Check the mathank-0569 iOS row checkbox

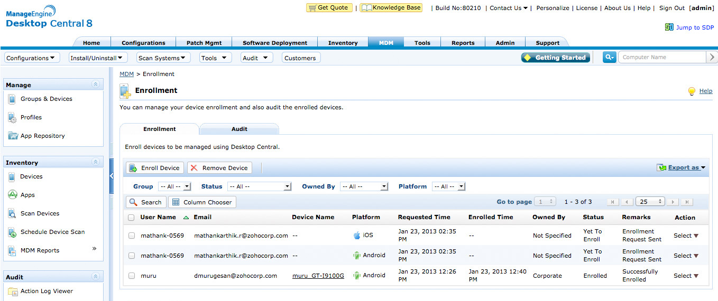[x=132, y=236]
